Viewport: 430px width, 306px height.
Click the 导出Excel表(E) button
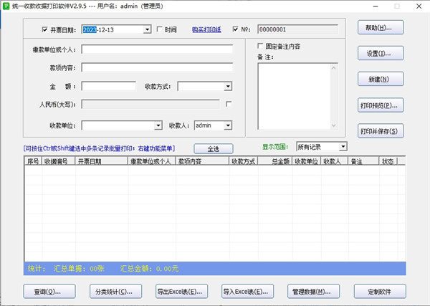tap(182, 292)
